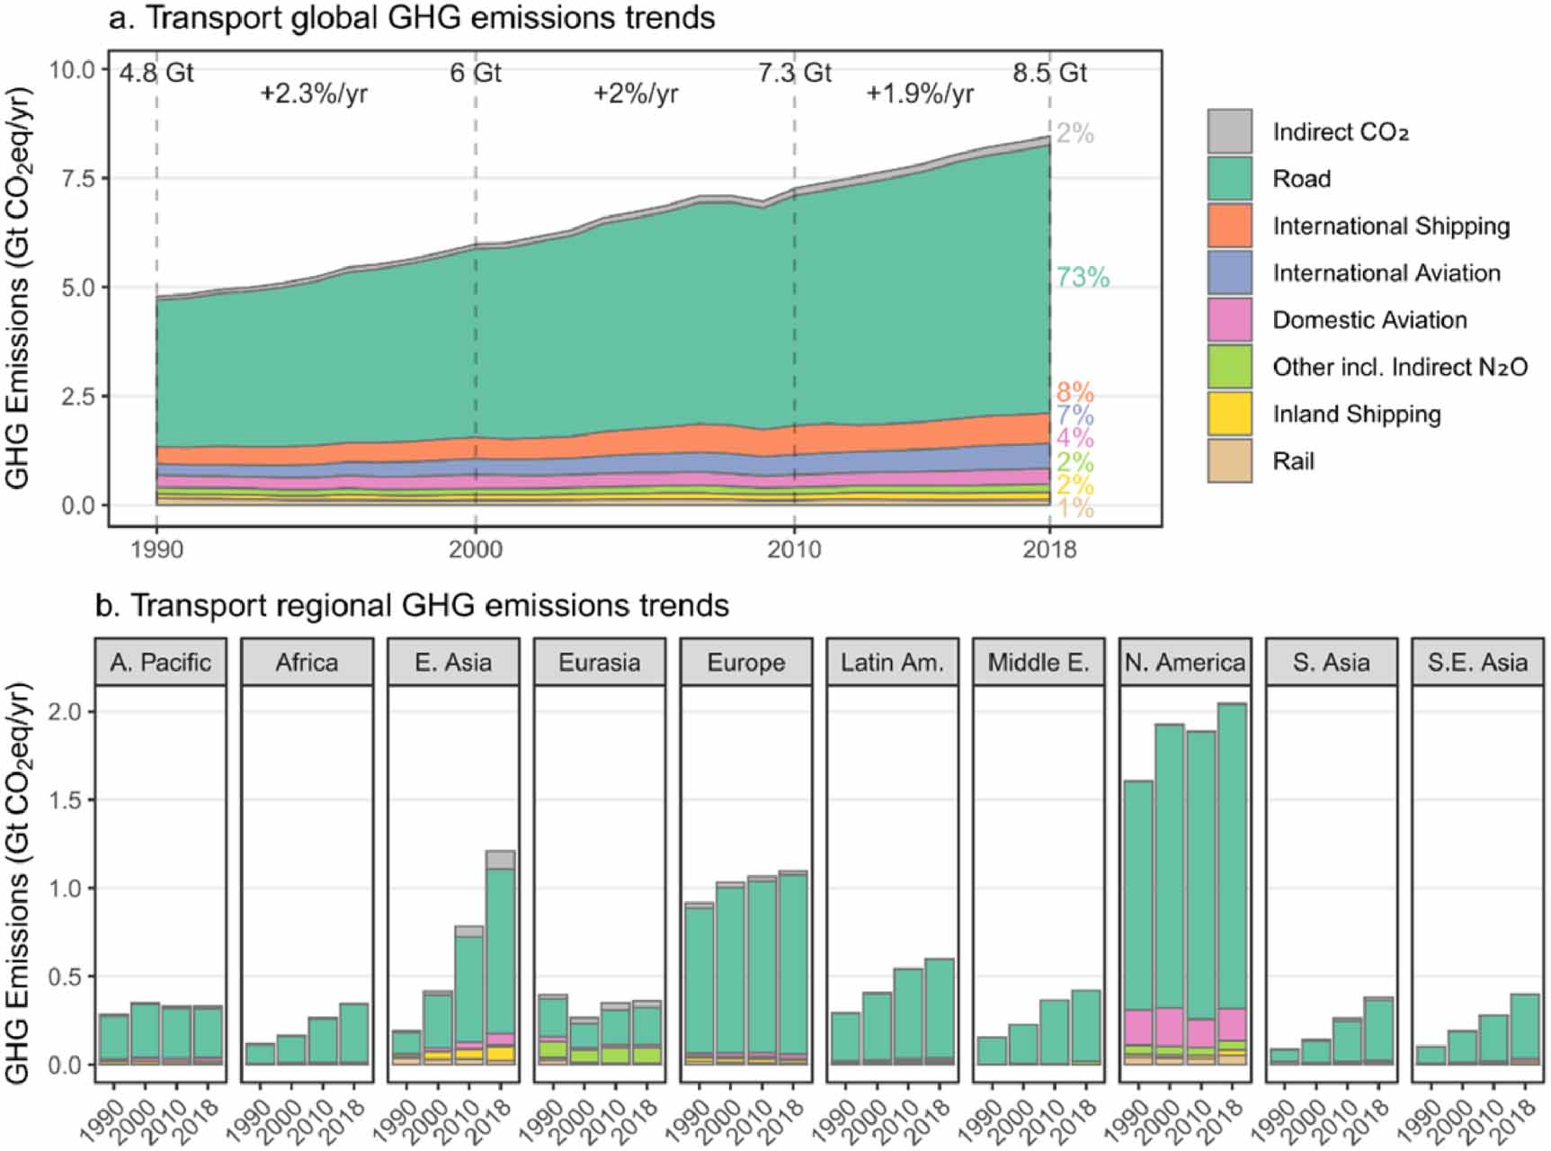1551x1151 pixels.
Task: Click the 'Eurasia' panel header
Action: point(600,663)
